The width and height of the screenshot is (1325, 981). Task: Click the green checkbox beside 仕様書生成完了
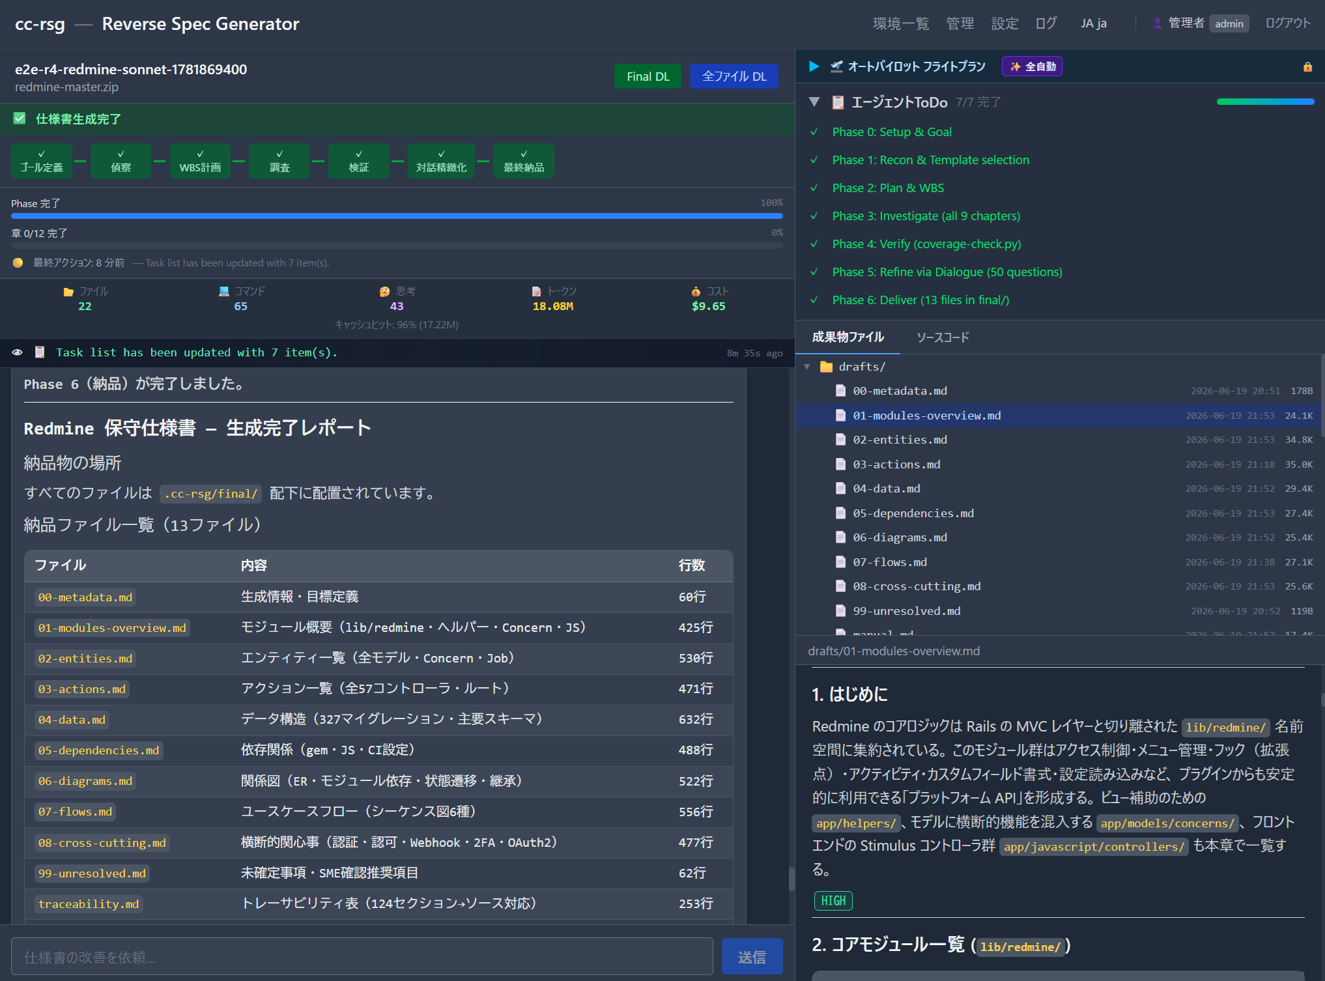(20, 119)
